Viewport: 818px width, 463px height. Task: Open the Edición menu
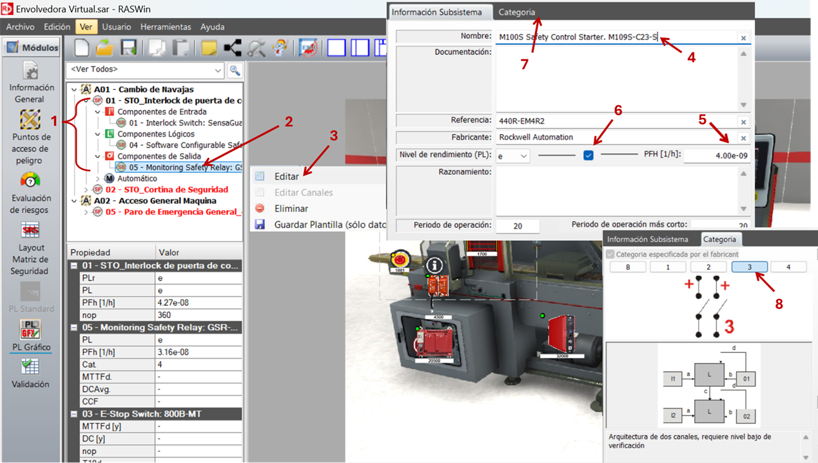57,27
